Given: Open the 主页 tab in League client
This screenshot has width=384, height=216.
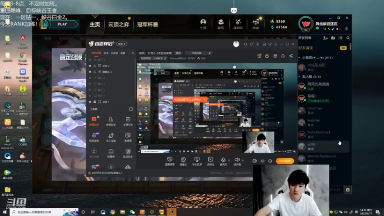Looking at the screenshot, I should tap(95, 24).
